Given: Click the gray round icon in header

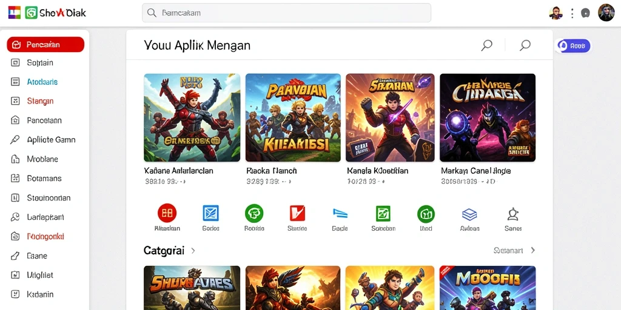Looking at the screenshot, I should pyautogui.click(x=585, y=13).
